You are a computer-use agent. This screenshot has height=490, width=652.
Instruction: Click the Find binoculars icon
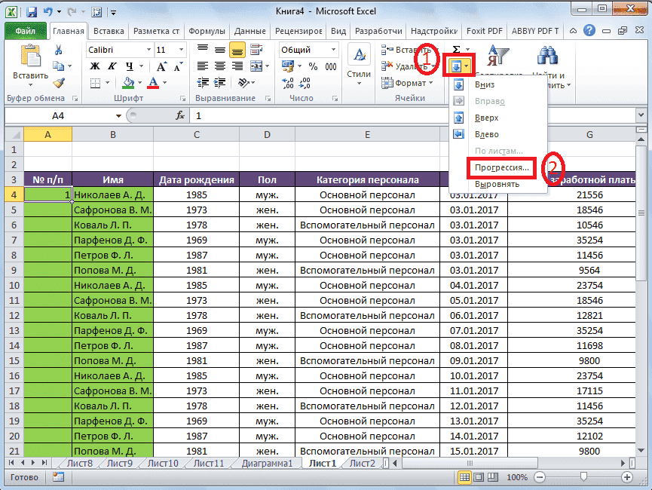coord(547,55)
